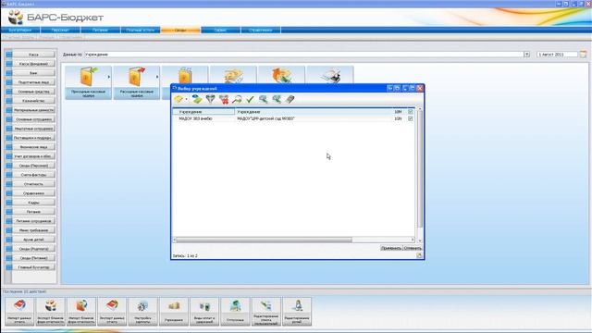Screen dimensions: 592x333
Task: Open the Редактирование ролей recent action
Action: coord(297,312)
